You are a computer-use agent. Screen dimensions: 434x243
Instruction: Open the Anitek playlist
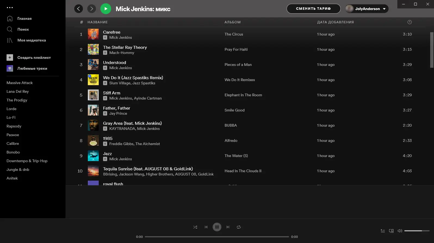[x=12, y=178]
